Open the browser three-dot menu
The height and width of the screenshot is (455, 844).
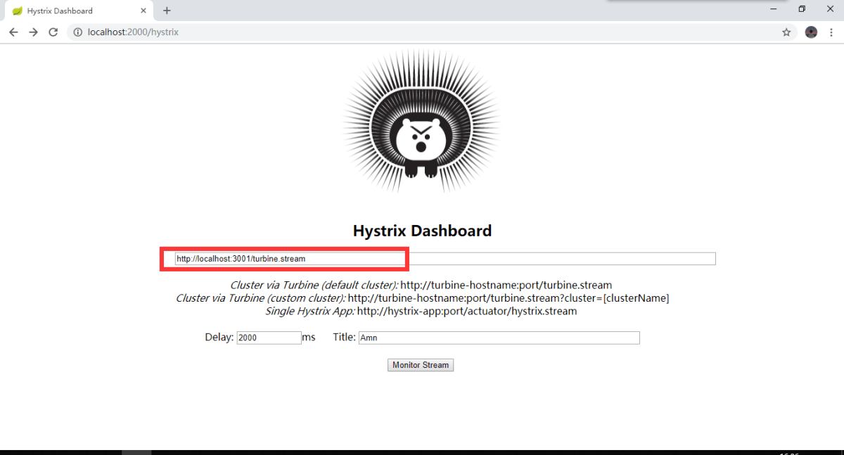pos(831,32)
